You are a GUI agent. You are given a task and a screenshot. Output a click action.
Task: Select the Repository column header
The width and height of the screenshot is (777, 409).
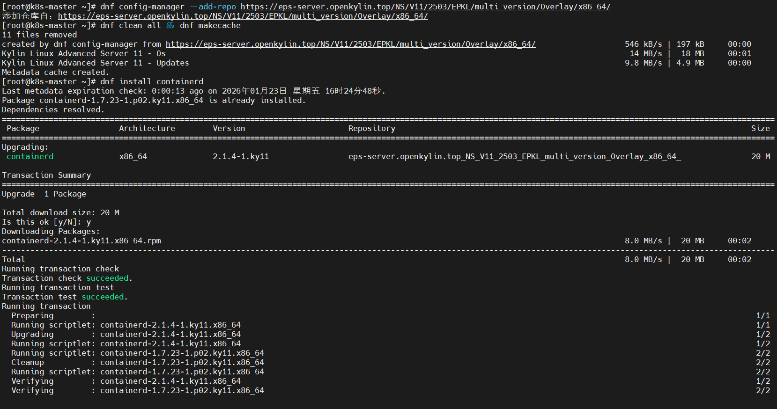click(x=371, y=128)
